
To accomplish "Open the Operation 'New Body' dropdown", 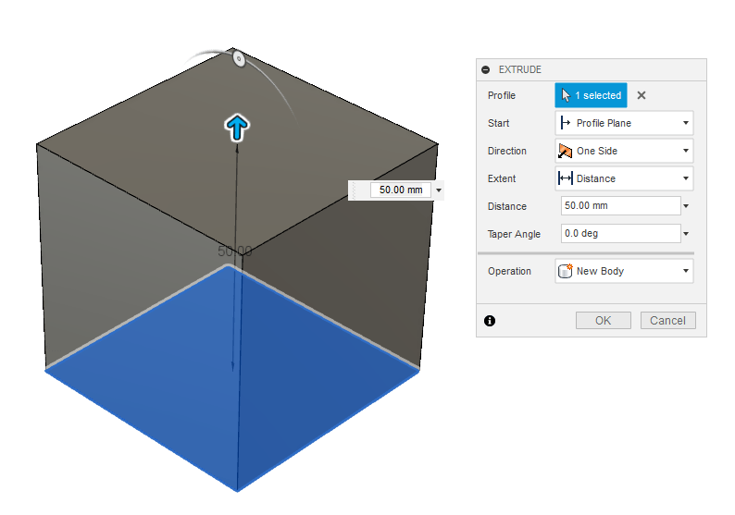I will [x=624, y=271].
